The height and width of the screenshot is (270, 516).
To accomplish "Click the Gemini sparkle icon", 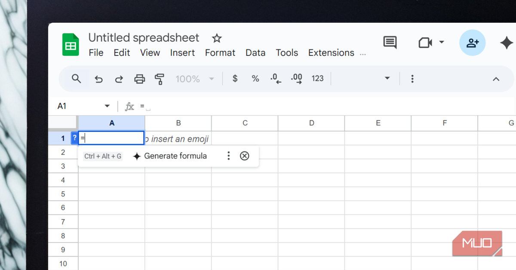I will coord(507,43).
